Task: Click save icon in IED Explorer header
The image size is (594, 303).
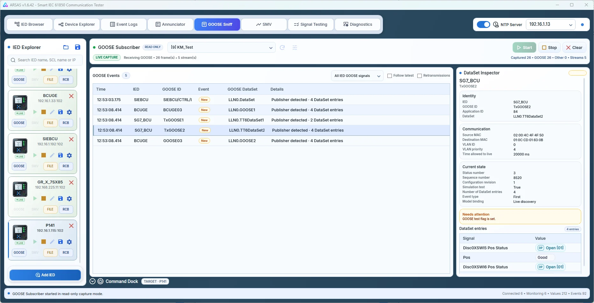Action: coord(77,47)
